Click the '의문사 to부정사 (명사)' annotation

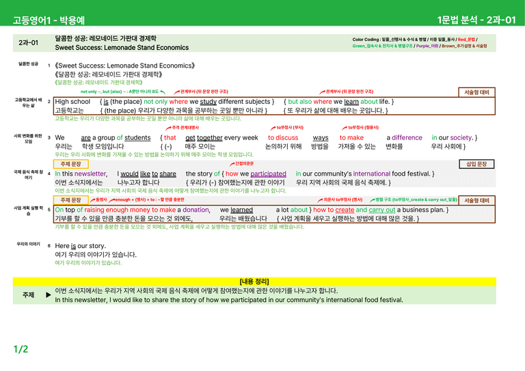coord(343,200)
